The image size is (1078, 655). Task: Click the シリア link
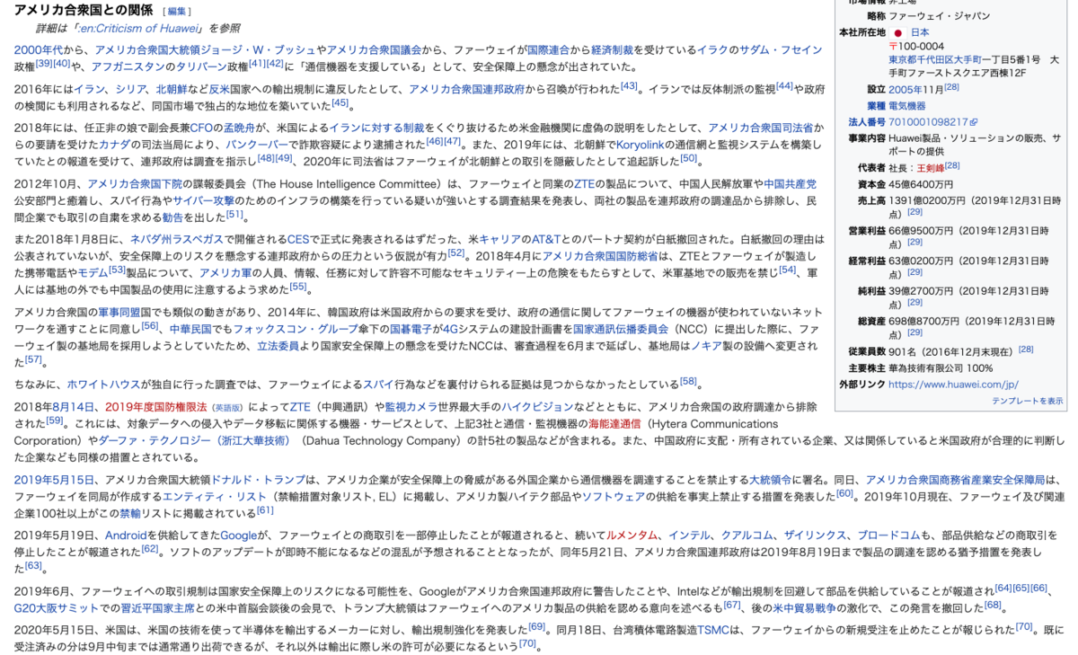[x=131, y=90]
